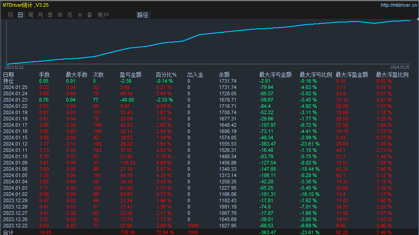
Task: Open the 周 weekly statistics tab
Action: pos(31,15)
